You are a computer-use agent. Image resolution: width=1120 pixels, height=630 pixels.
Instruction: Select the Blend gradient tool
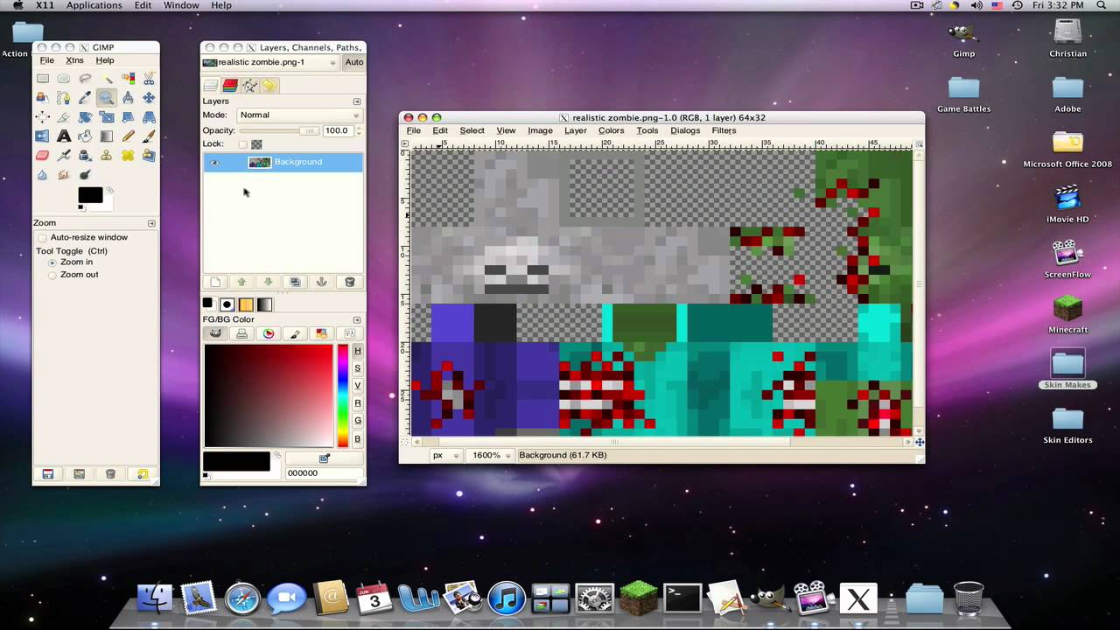pyautogui.click(x=106, y=136)
